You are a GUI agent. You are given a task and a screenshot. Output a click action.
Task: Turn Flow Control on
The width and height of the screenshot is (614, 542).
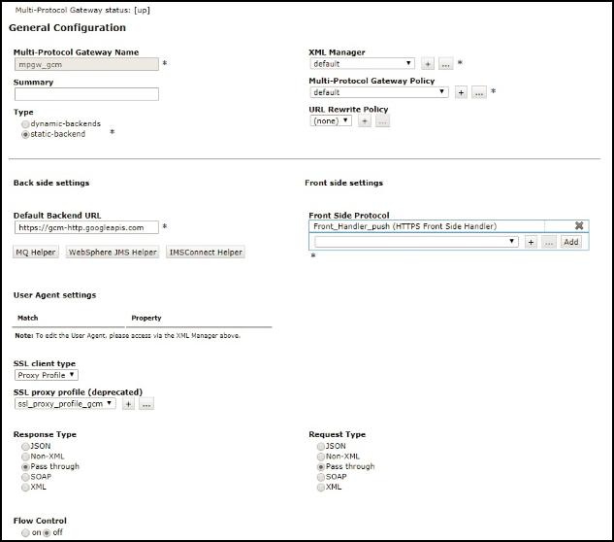26,533
